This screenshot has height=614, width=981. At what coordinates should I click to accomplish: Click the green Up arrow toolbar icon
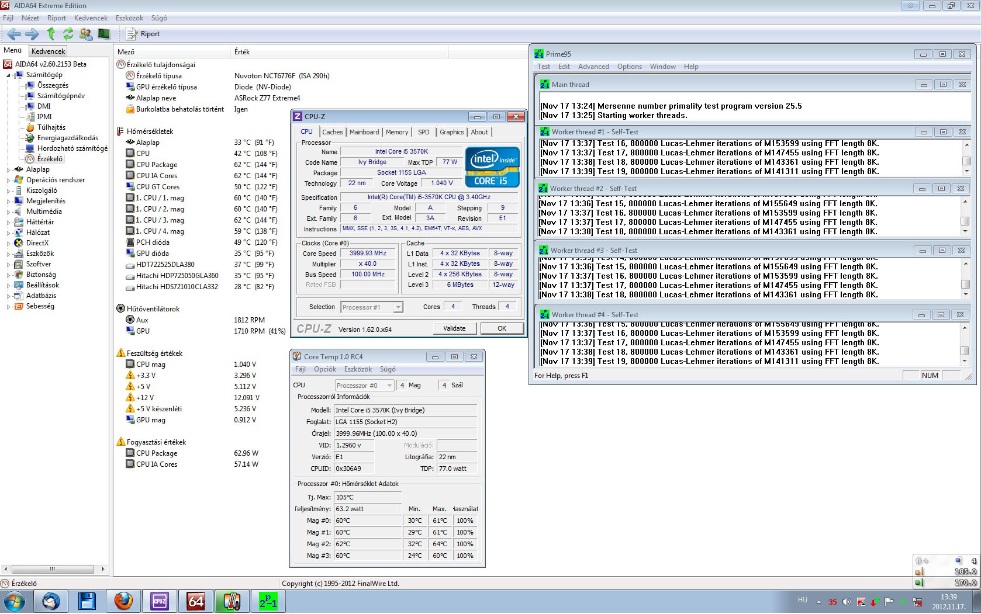[51, 34]
